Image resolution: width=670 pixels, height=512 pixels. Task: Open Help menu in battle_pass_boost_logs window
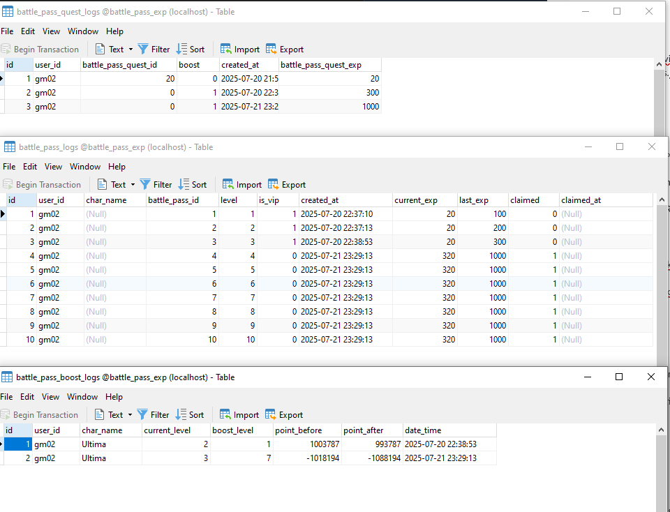114,397
